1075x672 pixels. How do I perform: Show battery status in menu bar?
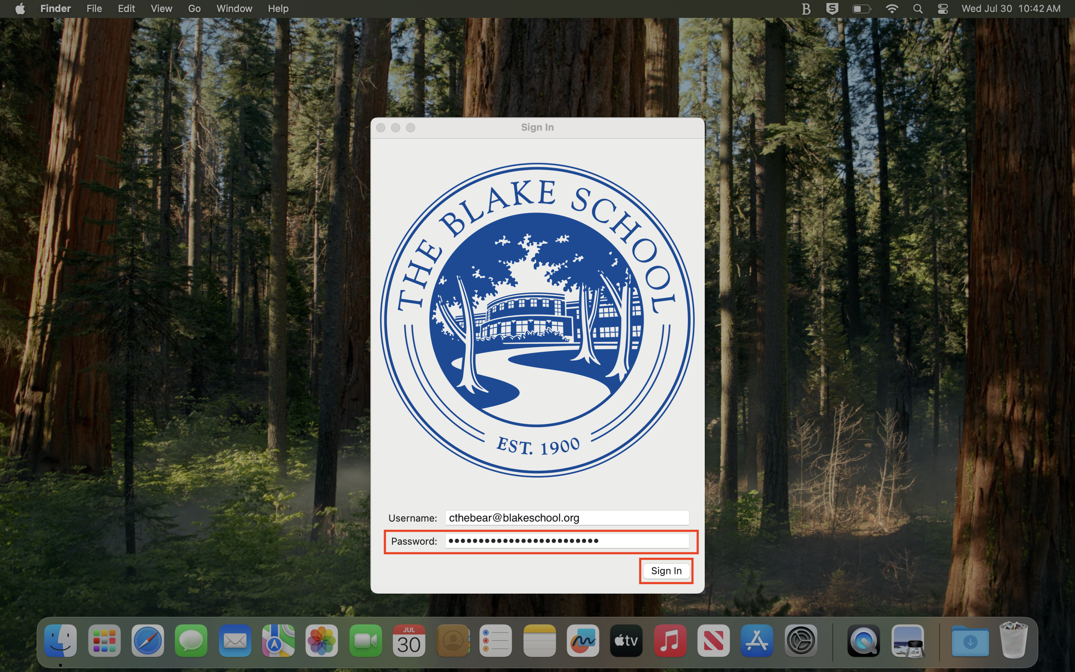pyautogui.click(x=862, y=9)
